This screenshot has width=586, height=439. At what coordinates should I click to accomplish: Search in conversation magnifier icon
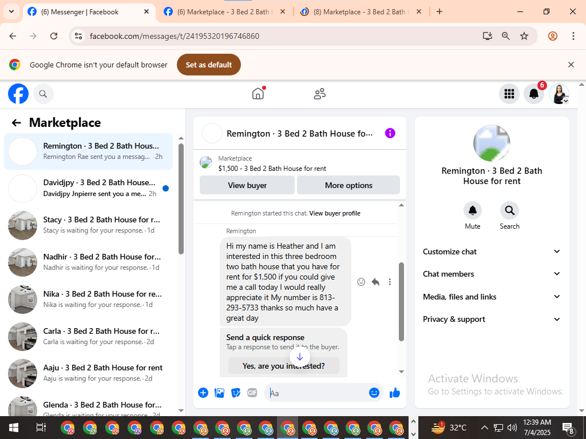(509, 210)
